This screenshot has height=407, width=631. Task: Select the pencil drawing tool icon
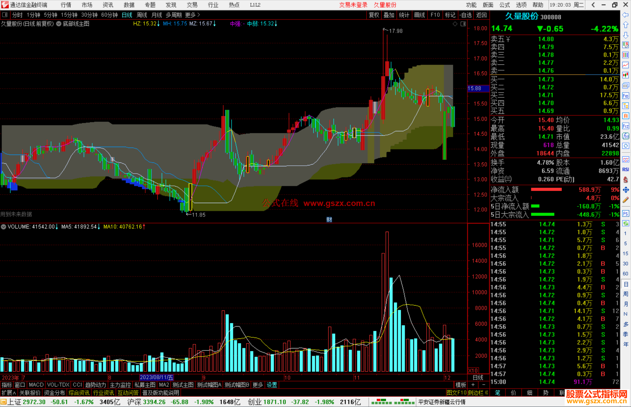click(625, 200)
